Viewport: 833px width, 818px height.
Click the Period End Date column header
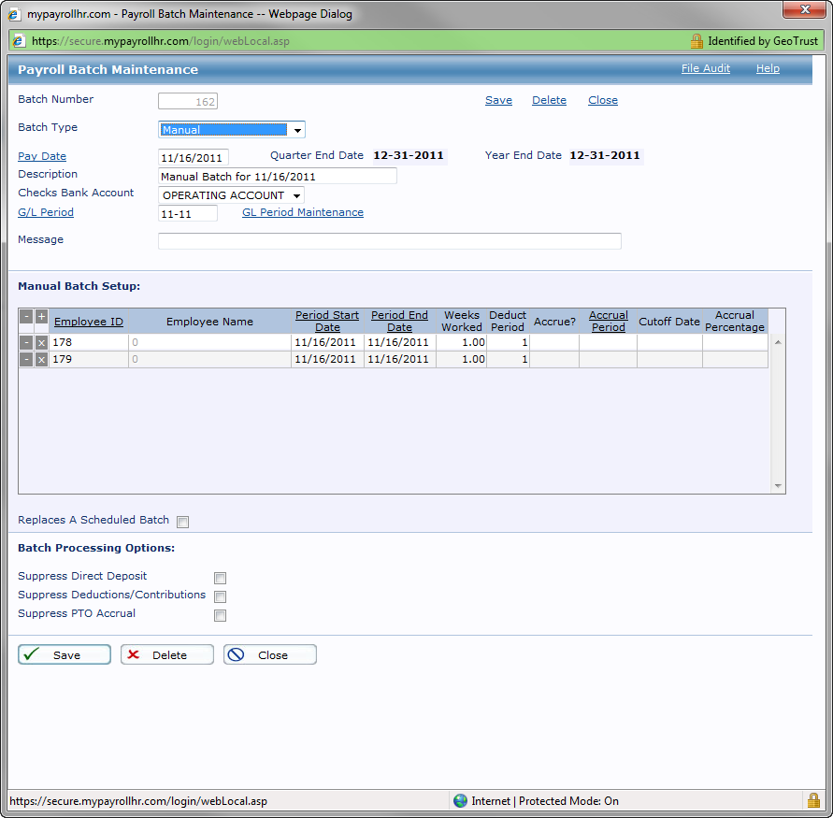click(x=399, y=322)
